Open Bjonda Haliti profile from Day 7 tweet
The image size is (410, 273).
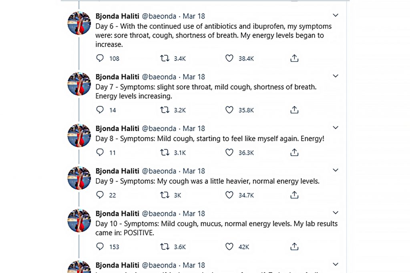[117, 77]
